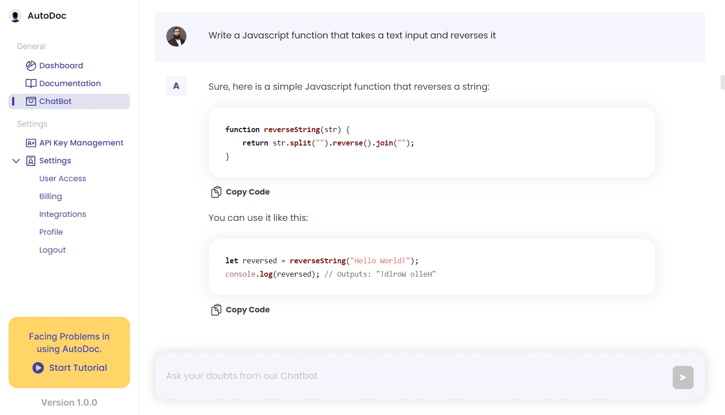Viewport: 725px width, 415px height.
Task: Click the Dashboard icon in sidebar
Action: point(31,66)
